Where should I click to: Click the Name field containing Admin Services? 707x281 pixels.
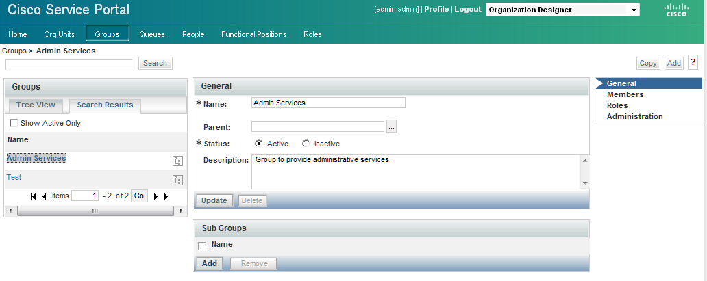click(x=328, y=103)
